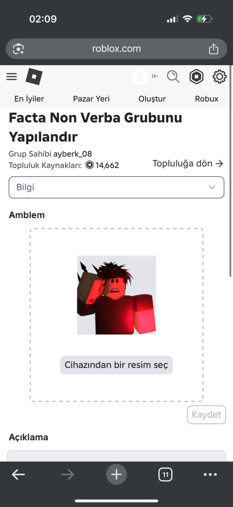Select the Robux tab in navigation

[207, 99]
